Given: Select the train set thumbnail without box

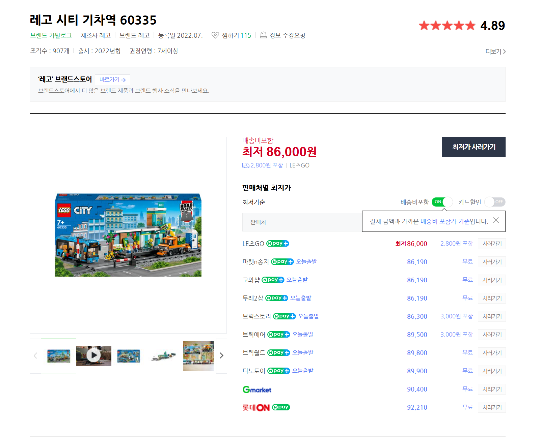Looking at the screenshot, I should click(x=163, y=356).
